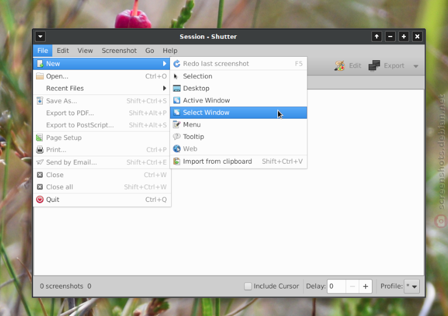Decrease the delay with the minus button

coord(352,286)
